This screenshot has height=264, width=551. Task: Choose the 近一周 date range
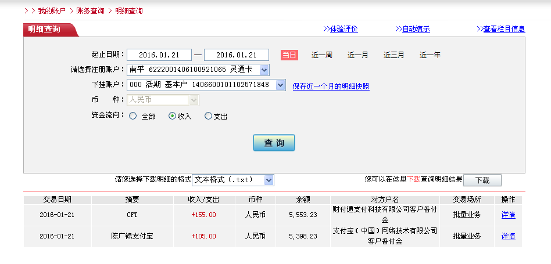click(321, 55)
